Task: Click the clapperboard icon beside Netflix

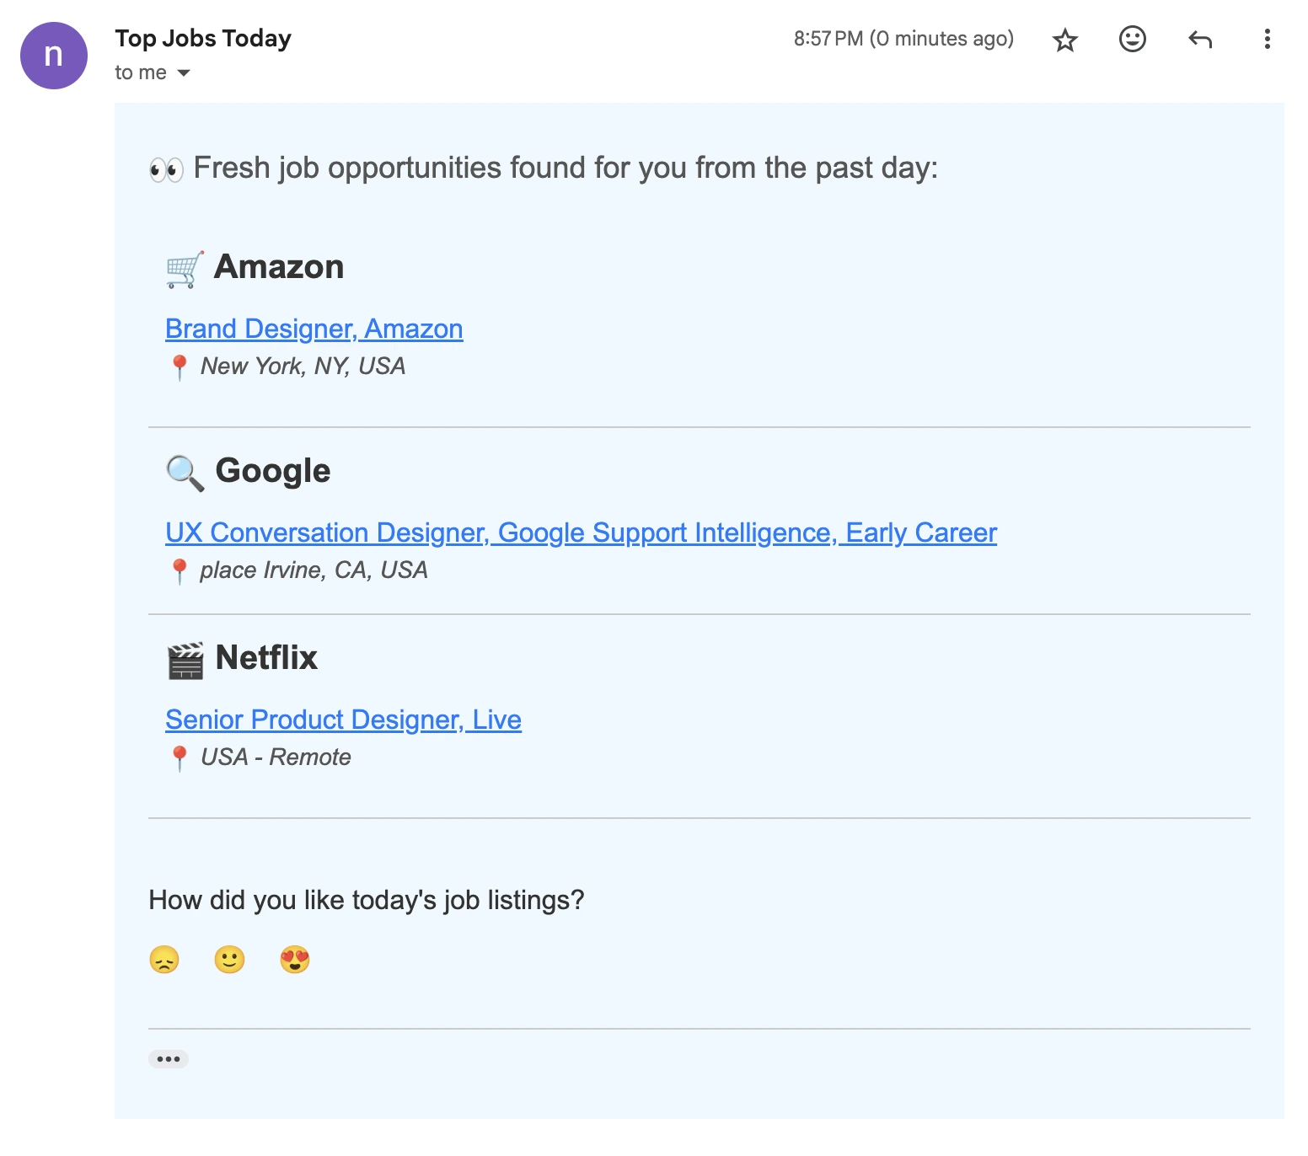Action: pyautogui.click(x=185, y=659)
